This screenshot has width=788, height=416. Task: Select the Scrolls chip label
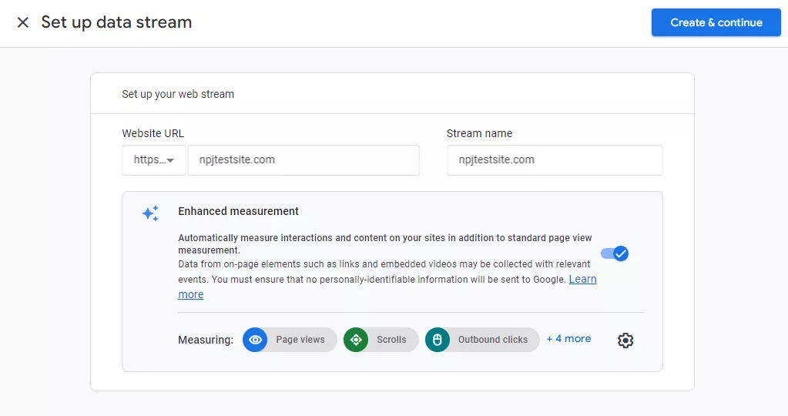pyautogui.click(x=391, y=340)
